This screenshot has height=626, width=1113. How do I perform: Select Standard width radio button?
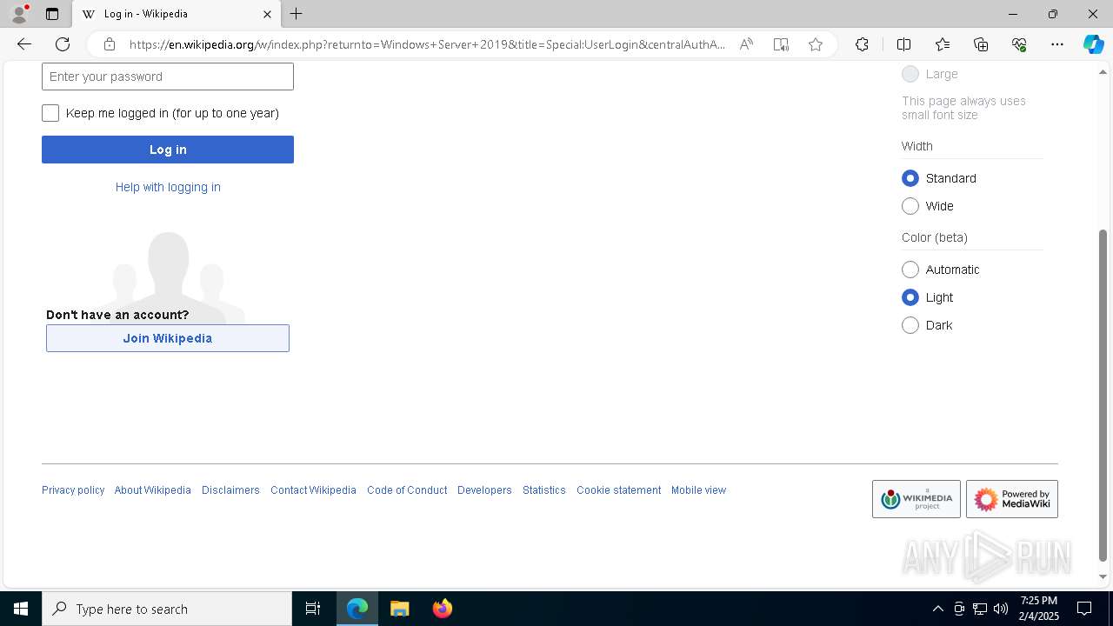[x=910, y=178]
